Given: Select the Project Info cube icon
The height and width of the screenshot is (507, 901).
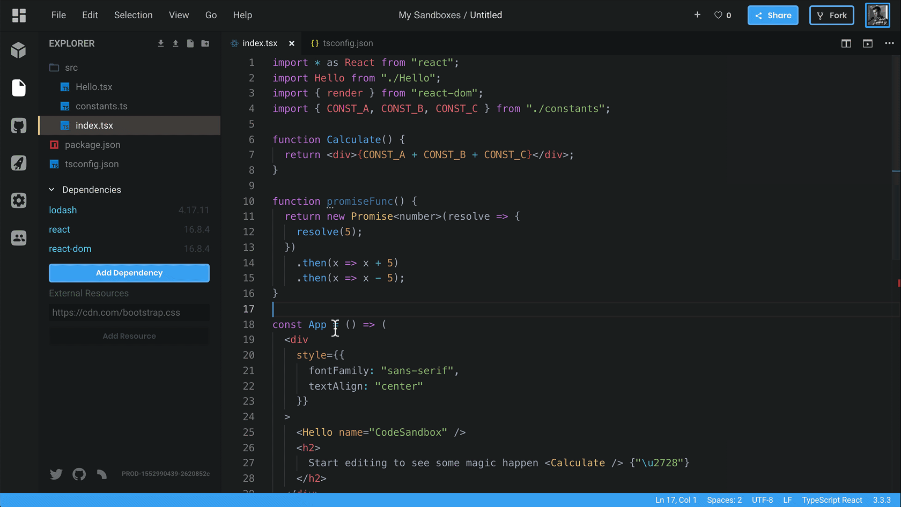Looking at the screenshot, I should pos(19,50).
